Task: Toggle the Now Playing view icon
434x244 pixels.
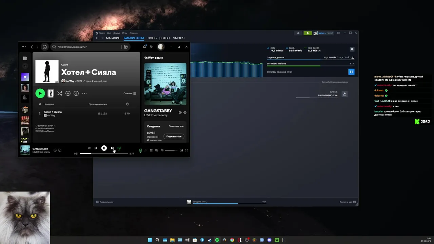Action: 140,150
